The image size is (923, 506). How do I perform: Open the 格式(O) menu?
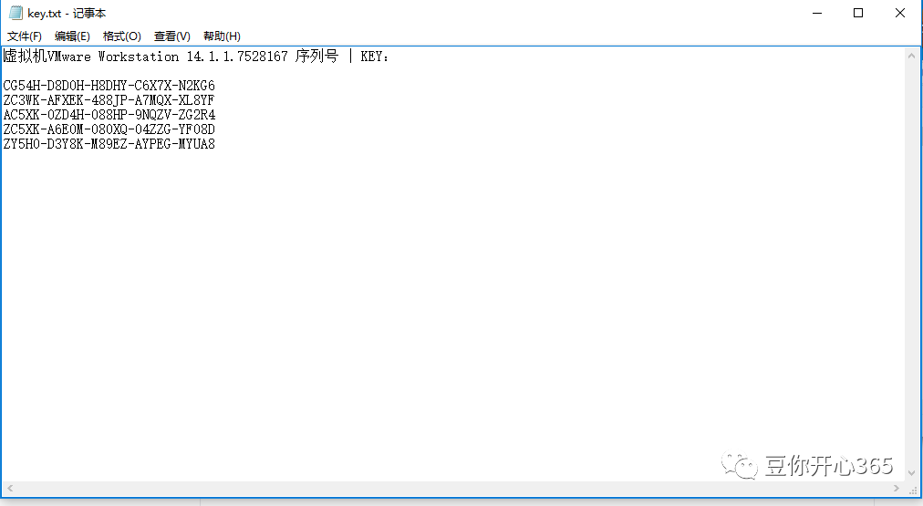[x=122, y=36]
